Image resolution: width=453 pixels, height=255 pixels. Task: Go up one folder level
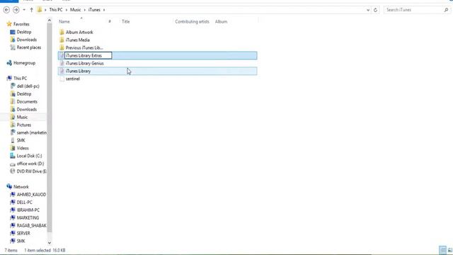[x=31, y=10]
